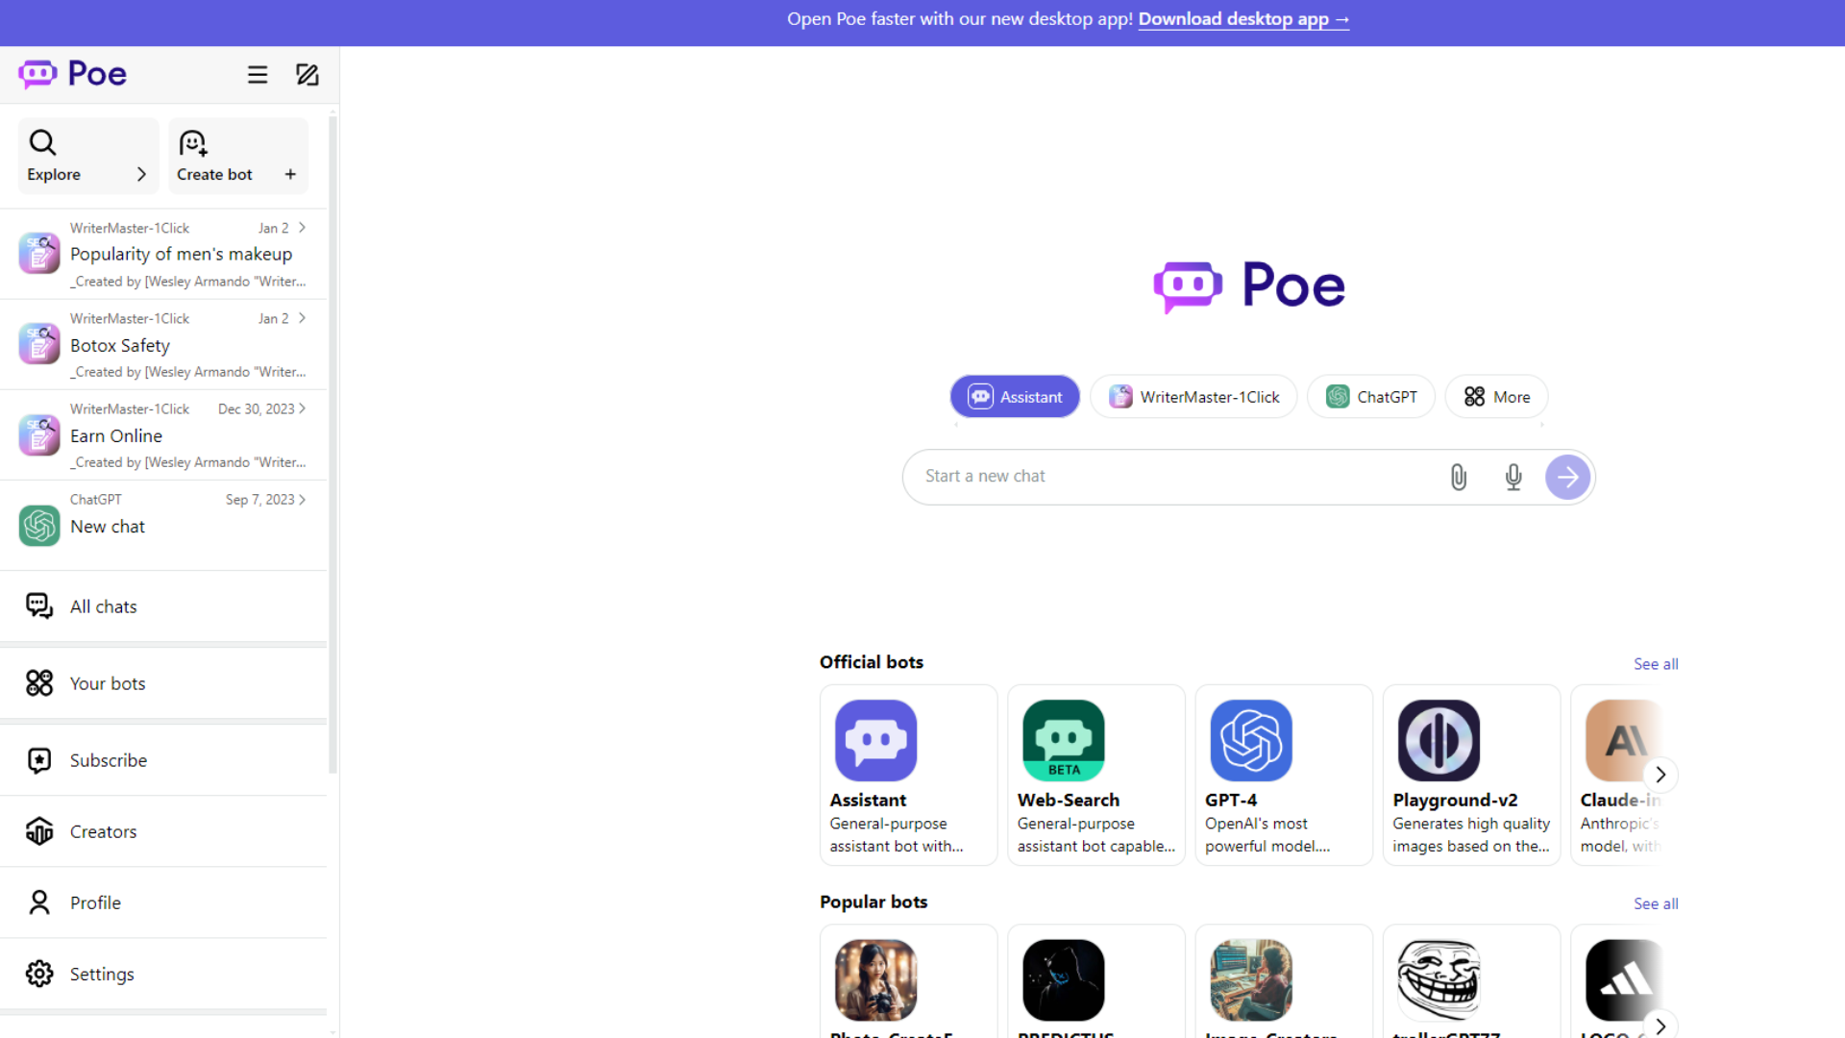Viewport: 1845px width, 1038px height.
Task: Expand the Popular bots carousel with right arrow
Action: pos(1660,1025)
